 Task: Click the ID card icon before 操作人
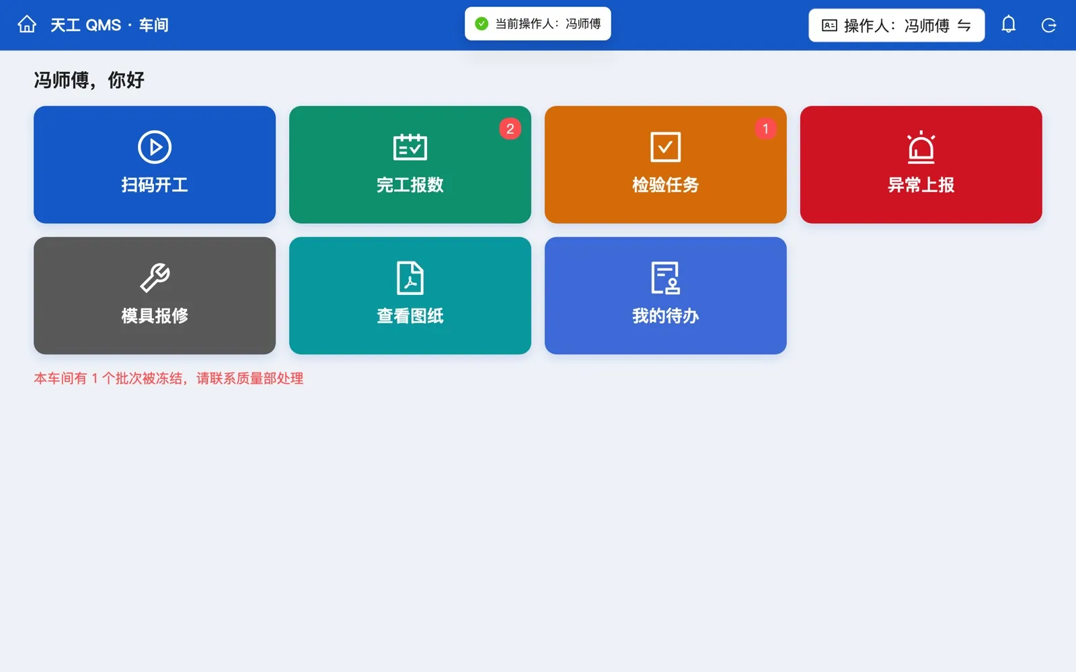[x=829, y=26]
